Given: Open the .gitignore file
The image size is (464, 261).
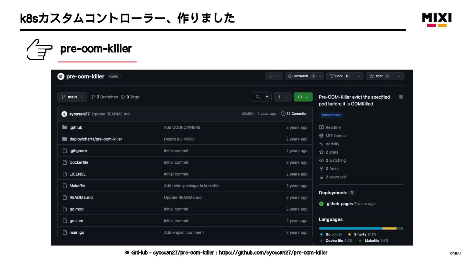Looking at the screenshot, I should pyautogui.click(x=78, y=151).
